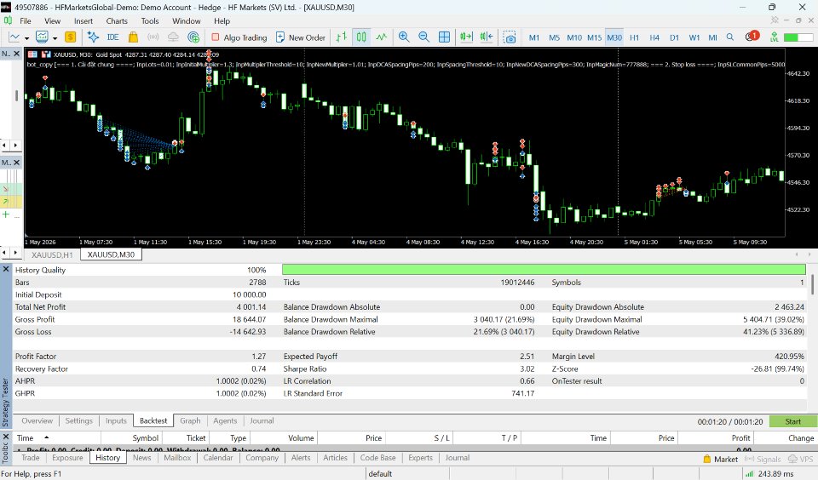Click Market link in toolbox footer
The height and width of the screenshot is (480, 818).
click(x=721, y=460)
